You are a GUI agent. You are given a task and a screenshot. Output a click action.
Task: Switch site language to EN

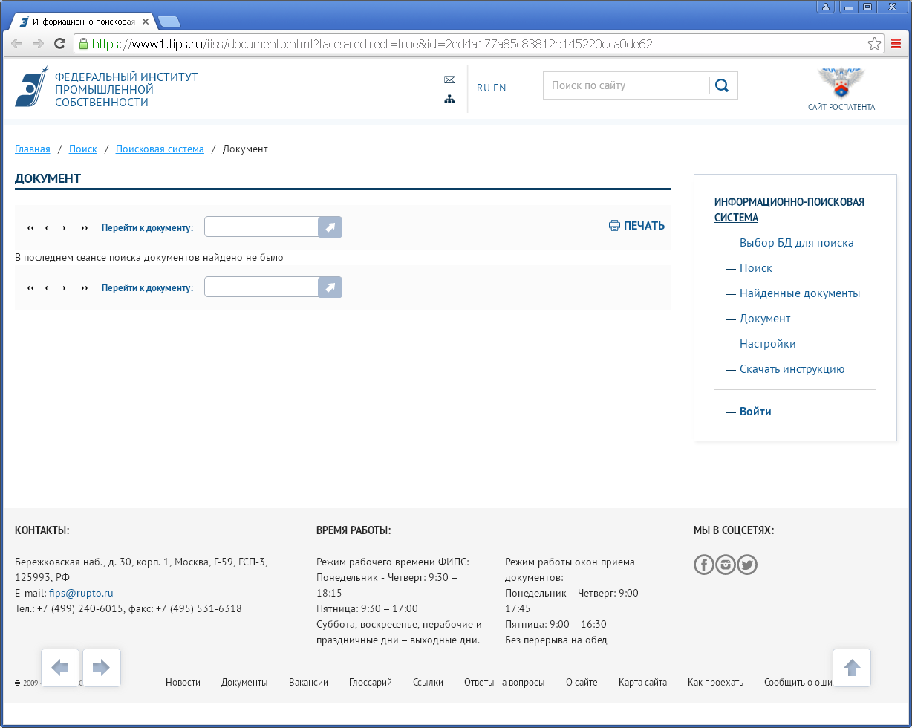[x=499, y=88]
